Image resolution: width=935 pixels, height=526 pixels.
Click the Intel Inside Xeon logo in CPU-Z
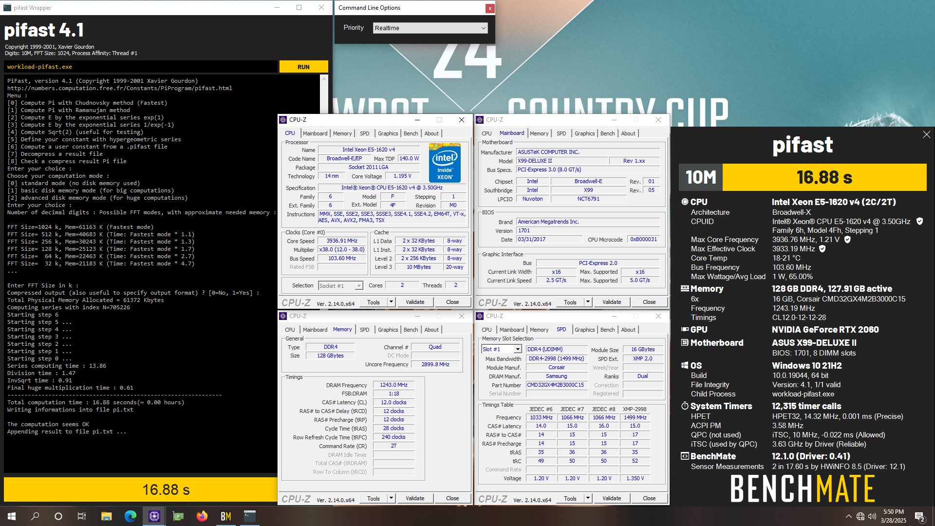tap(445, 163)
